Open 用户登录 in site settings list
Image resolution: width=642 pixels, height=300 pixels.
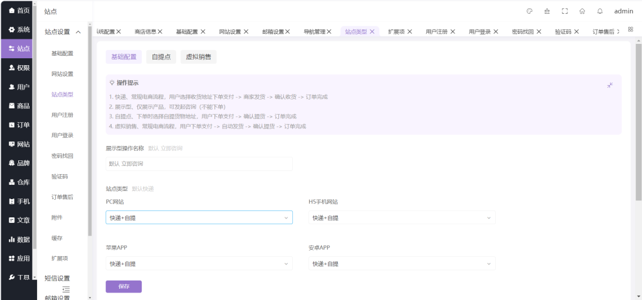[x=62, y=135]
